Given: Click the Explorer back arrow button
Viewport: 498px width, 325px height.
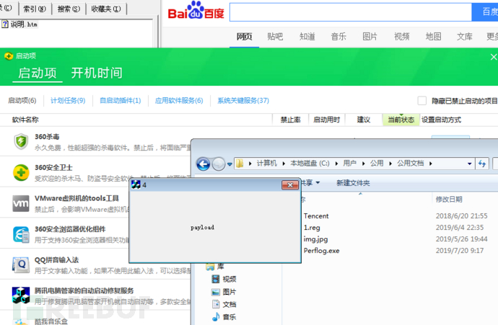Looking at the screenshot, I should [x=204, y=164].
